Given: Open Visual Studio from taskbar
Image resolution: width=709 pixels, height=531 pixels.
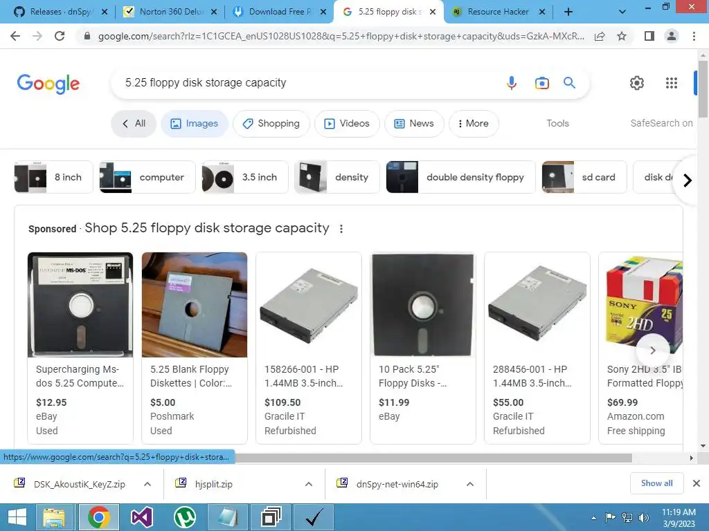Looking at the screenshot, I should [141, 517].
